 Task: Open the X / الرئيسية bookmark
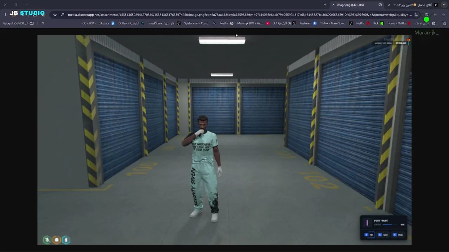tap(284, 23)
